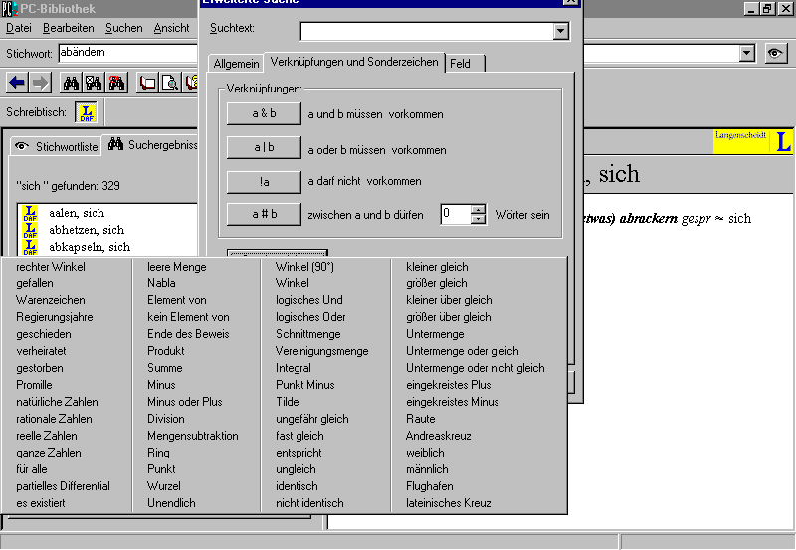Expand the Stichwort combo box dropdown
Viewport: 796px width, 550px height.
[x=747, y=54]
